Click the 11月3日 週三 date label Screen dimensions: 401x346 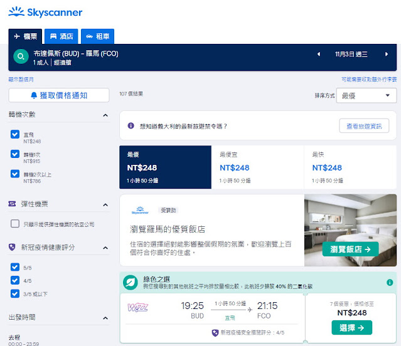coord(351,54)
